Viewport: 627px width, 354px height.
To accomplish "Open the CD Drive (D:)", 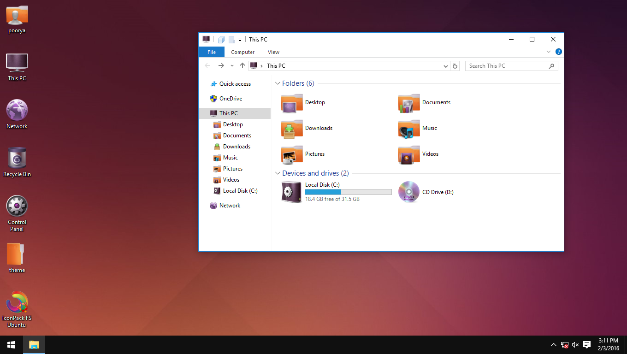I will coord(408,192).
